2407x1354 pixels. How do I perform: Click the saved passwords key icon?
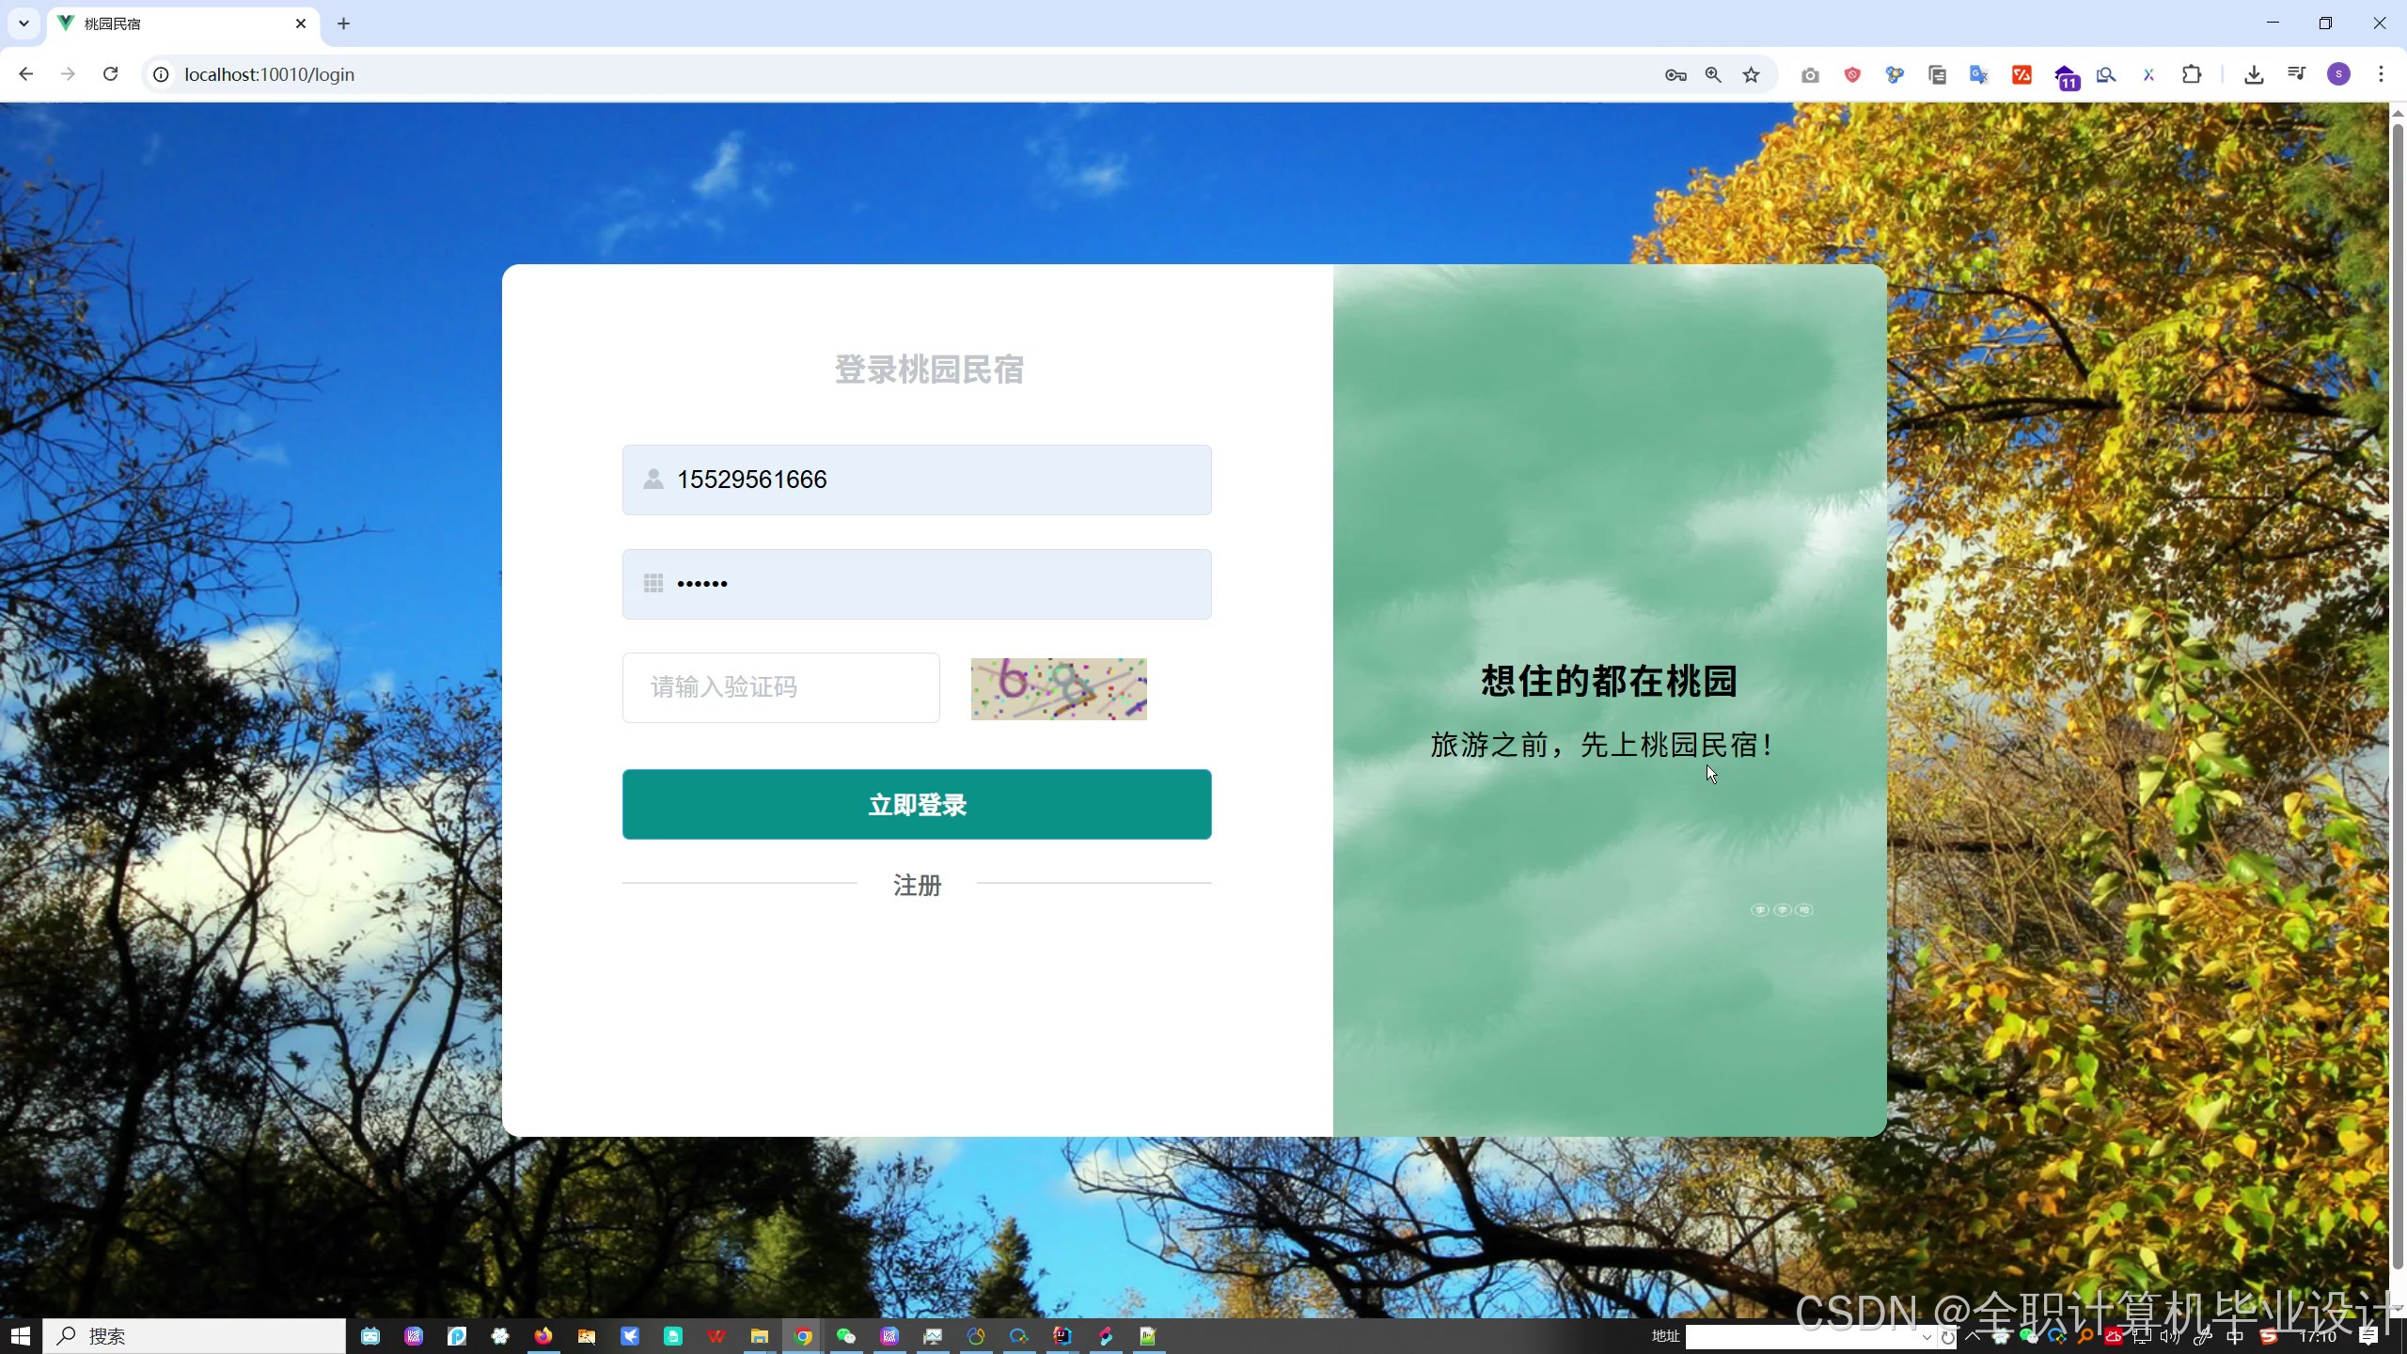[x=1675, y=75]
